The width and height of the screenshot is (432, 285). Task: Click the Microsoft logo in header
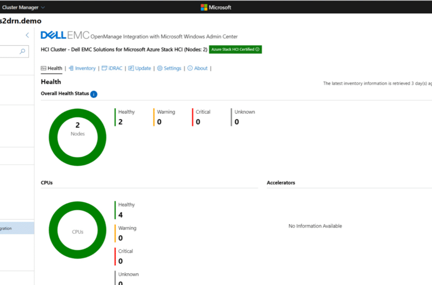tap(216, 7)
